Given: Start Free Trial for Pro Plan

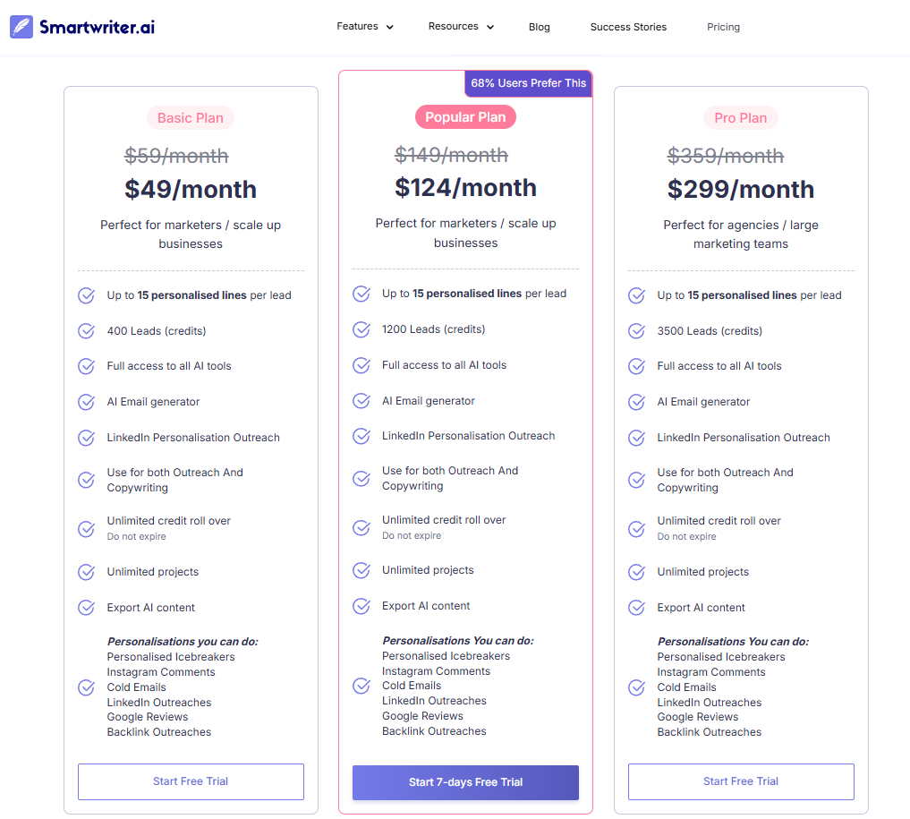Looking at the screenshot, I should point(741,781).
